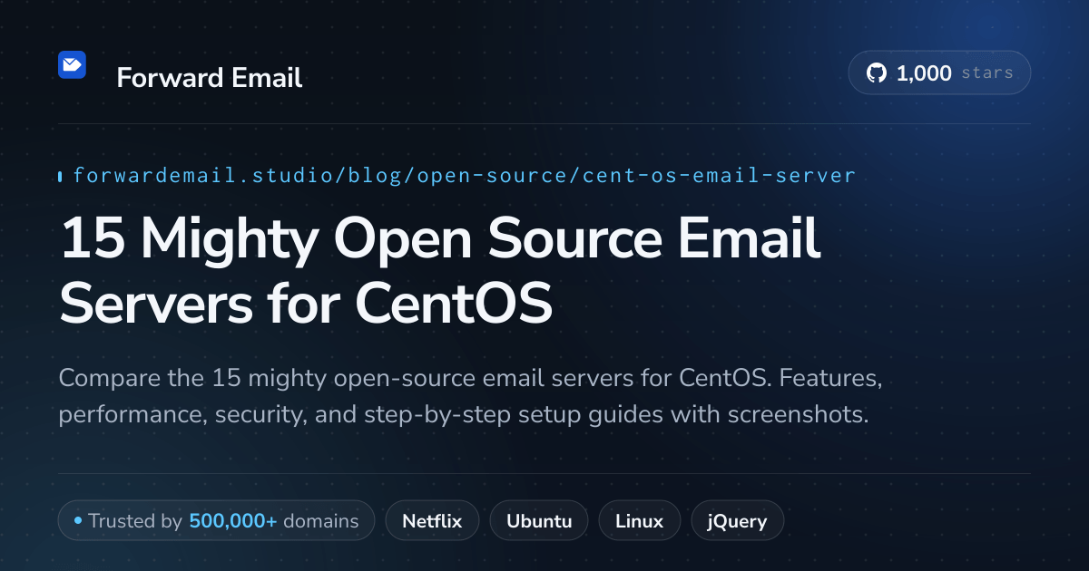Click the description starting Compare the 15 mighty
This screenshot has height=571, width=1089.
(x=471, y=396)
